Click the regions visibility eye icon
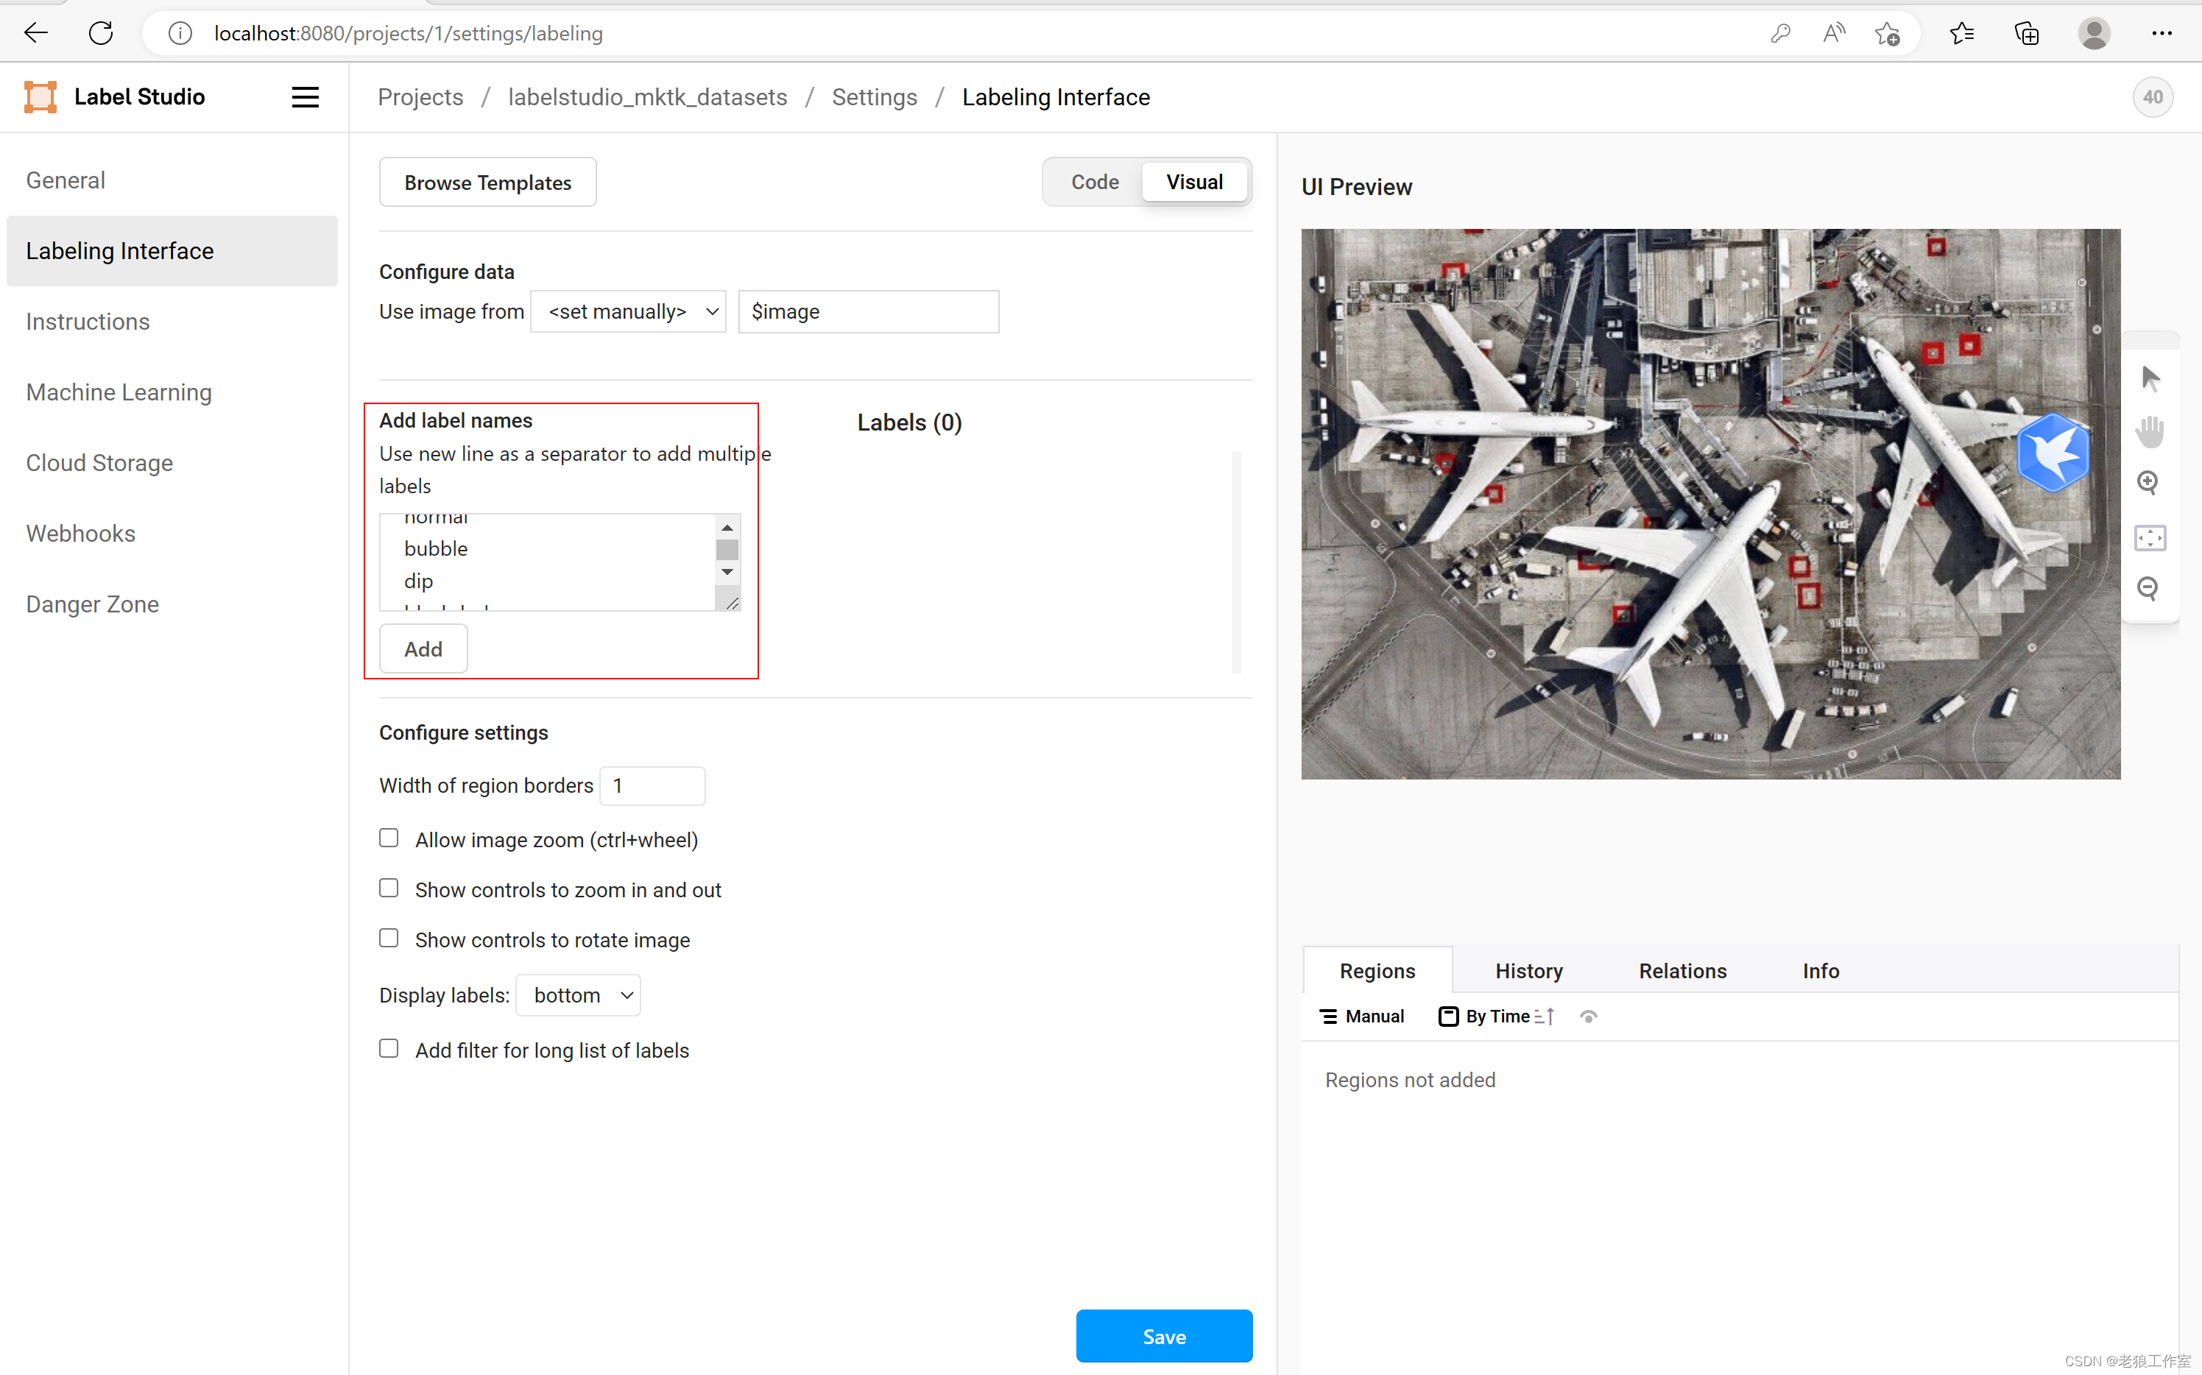The width and height of the screenshot is (2202, 1375). (x=1588, y=1017)
